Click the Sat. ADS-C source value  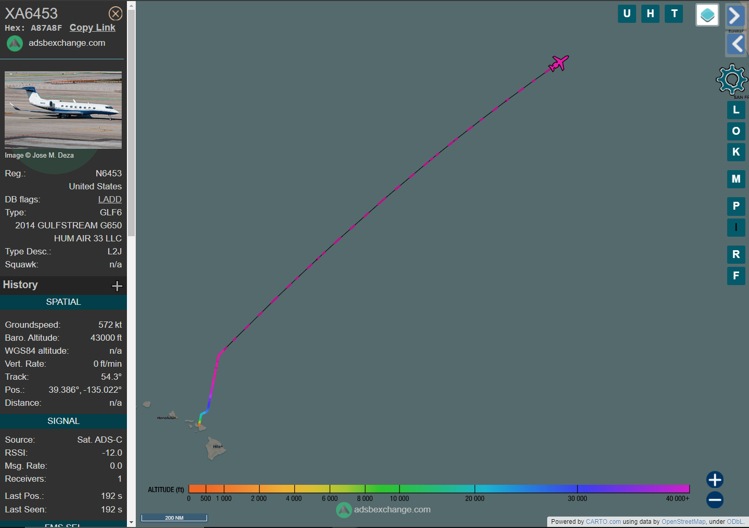tap(100, 440)
